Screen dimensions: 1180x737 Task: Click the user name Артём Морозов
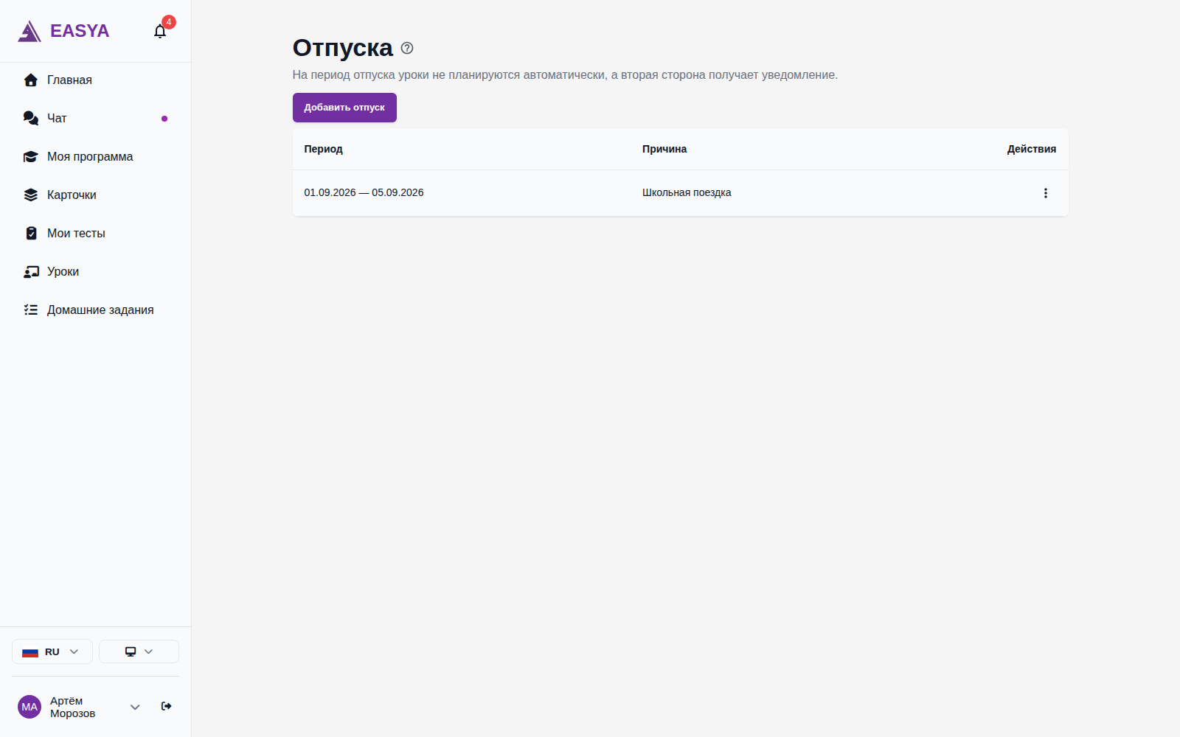[72, 707]
